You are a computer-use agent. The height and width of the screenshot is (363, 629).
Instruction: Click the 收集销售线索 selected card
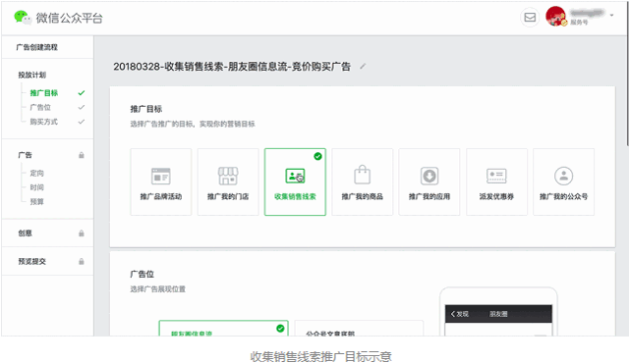click(295, 182)
